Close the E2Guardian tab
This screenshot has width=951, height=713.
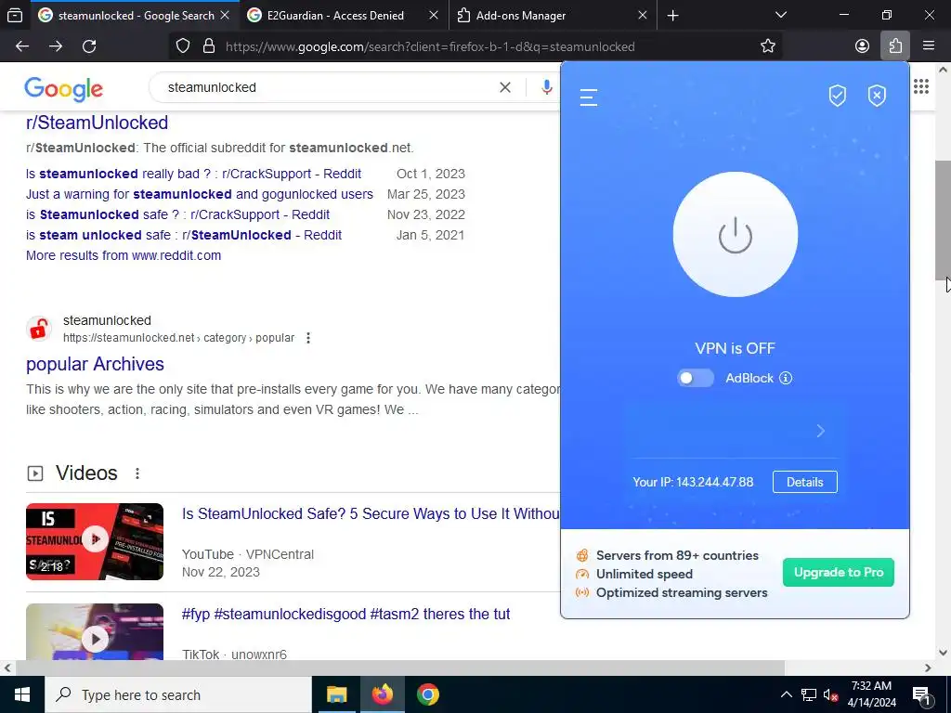(433, 15)
